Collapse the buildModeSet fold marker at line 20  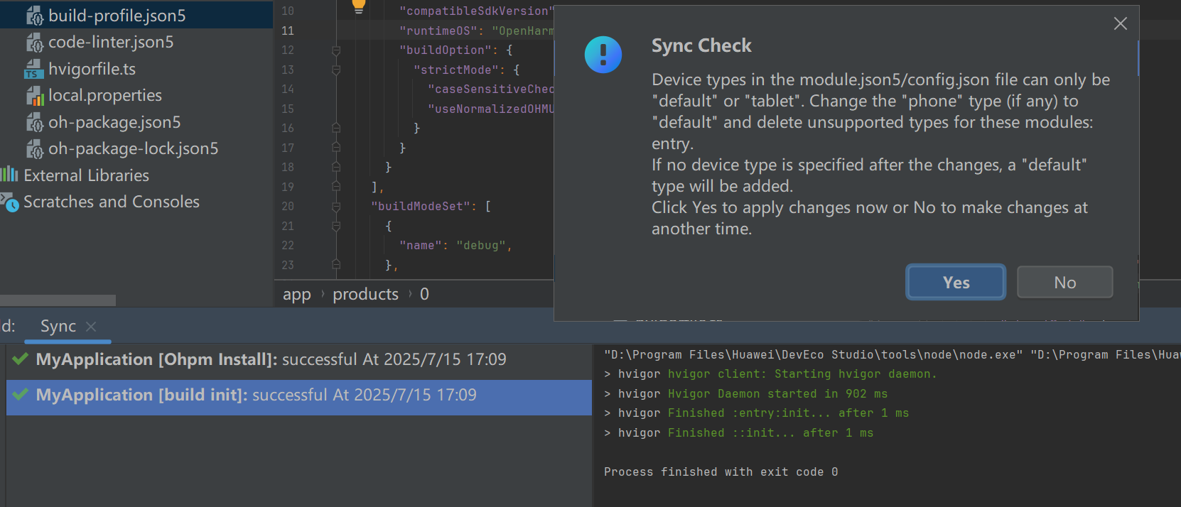[x=336, y=207]
